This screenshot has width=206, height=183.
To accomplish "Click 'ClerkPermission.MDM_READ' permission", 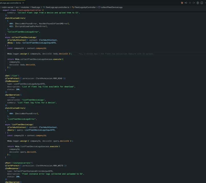I will point(49,79).
